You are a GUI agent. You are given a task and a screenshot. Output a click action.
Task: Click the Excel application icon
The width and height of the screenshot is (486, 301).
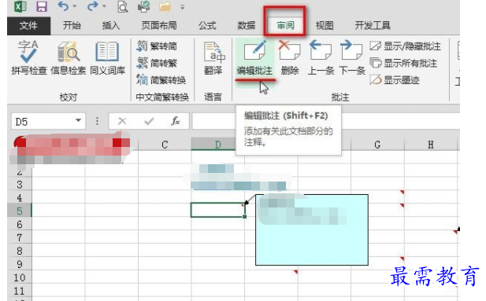20,6
